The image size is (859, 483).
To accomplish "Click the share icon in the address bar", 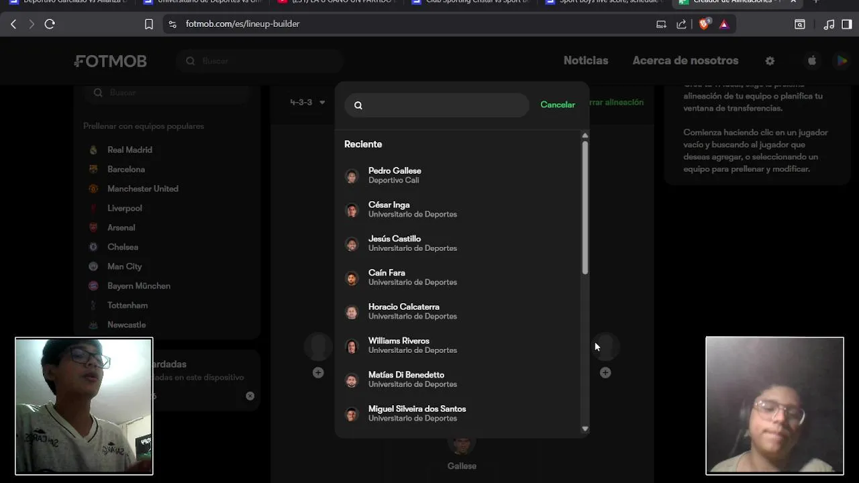I will click(682, 24).
